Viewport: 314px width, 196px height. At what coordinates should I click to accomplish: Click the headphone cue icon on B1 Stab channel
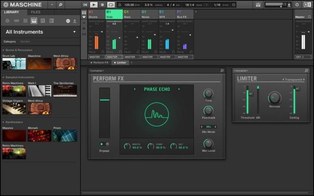[120, 52]
